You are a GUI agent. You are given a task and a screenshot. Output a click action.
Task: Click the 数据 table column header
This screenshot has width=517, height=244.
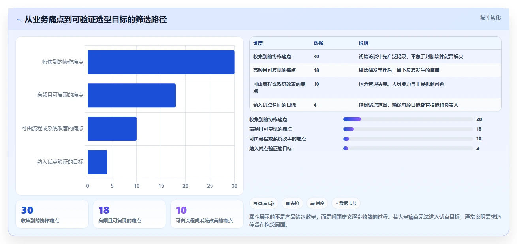coord(318,43)
